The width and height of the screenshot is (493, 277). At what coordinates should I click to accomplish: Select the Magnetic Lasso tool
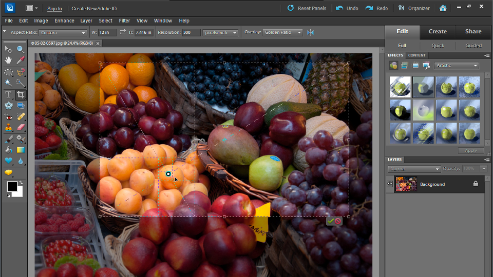(x=21, y=72)
